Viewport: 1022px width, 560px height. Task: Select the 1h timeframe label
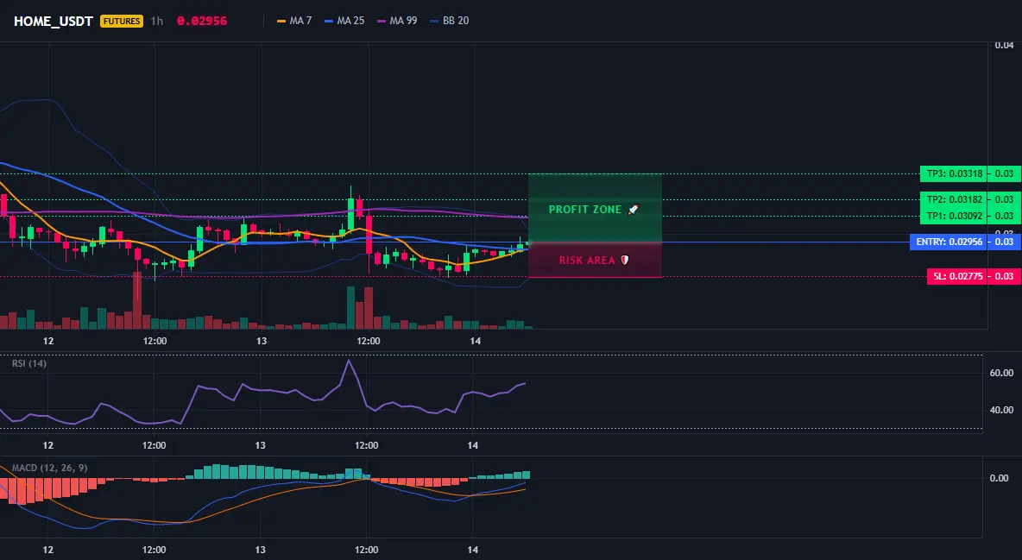tap(156, 21)
